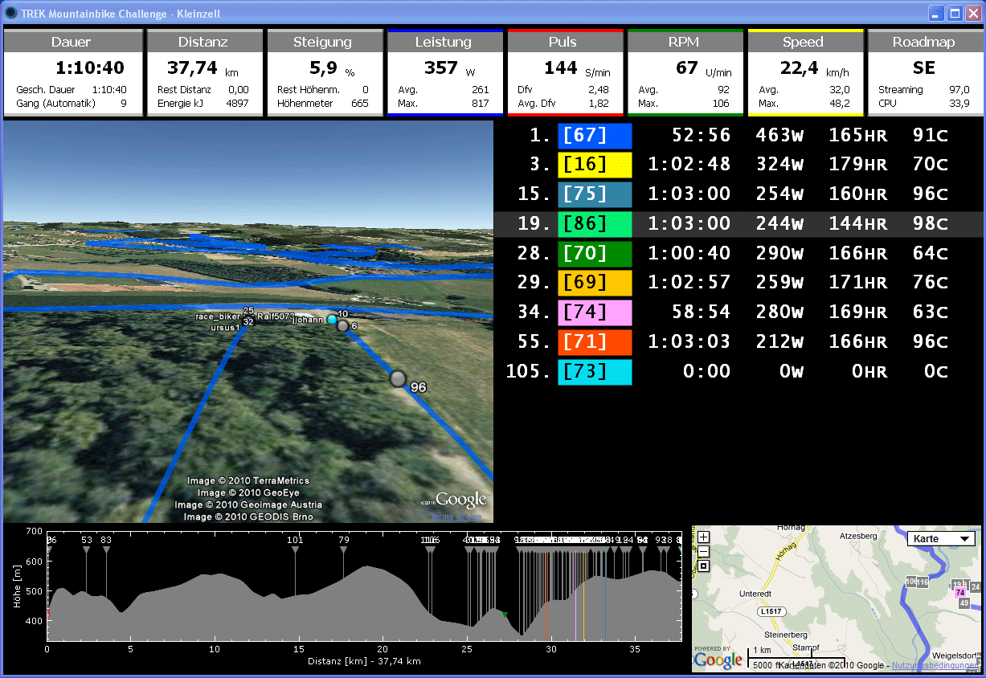The image size is (986, 678).
Task: Click the 52:56 time in rank 1 row
Action: tap(702, 136)
